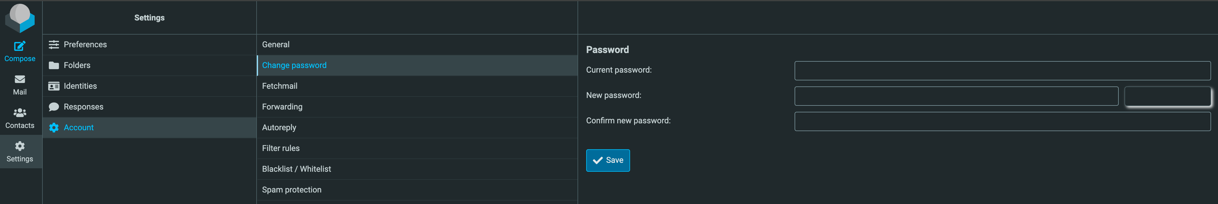Open the Contacts people icon
This screenshot has width=1218, height=204.
click(x=20, y=113)
